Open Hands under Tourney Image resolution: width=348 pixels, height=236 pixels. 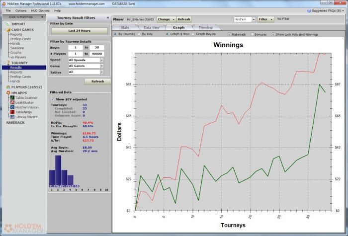tap(15, 81)
